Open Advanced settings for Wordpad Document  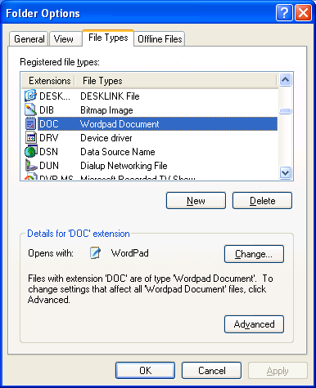pyautogui.click(x=254, y=324)
